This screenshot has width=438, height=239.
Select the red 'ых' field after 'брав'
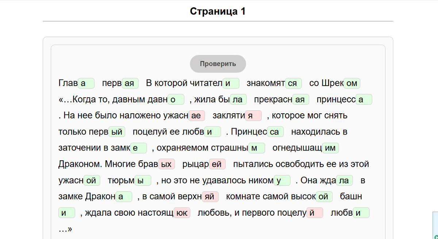point(167,164)
